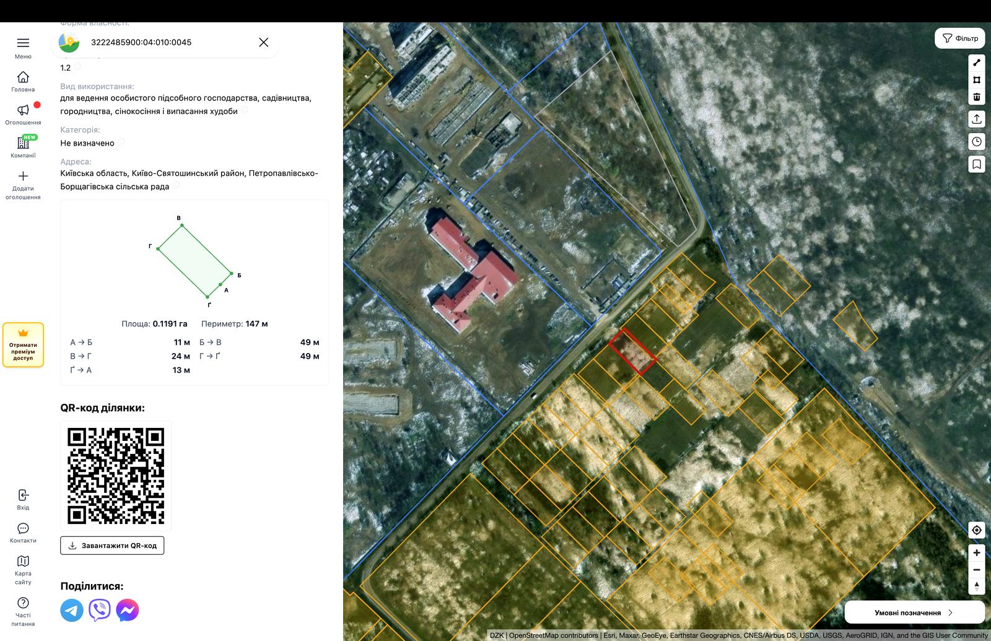991x641 pixels.
Task: Click the А → Б 11 м side length
Action: [x=130, y=342]
